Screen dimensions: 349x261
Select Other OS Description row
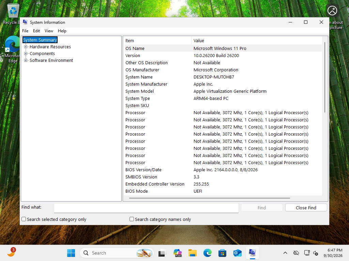pos(223,63)
